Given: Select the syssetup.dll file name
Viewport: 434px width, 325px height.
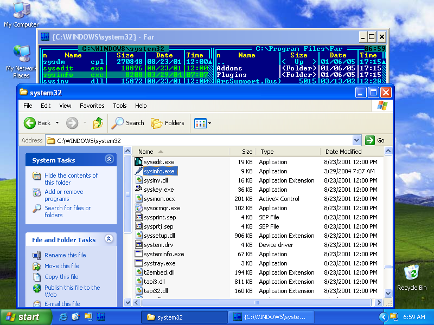Looking at the screenshot, I should coord(159,236).
